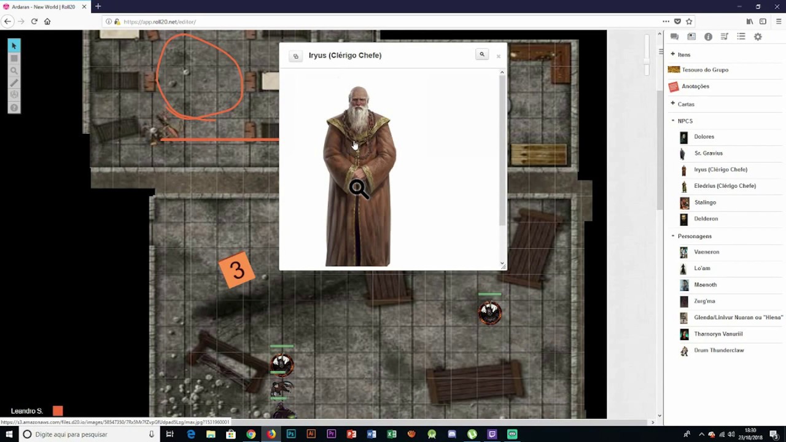This screenshot has width=786, height=442.
Task: Open the page actions three-dots menu
Action: click(x=666, y=21)
